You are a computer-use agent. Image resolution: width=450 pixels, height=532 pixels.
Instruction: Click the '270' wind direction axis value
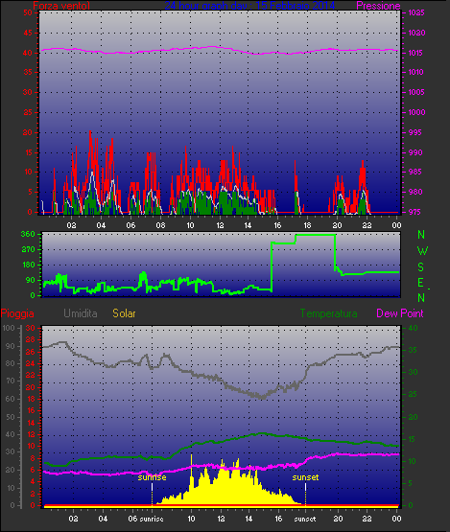28,250
